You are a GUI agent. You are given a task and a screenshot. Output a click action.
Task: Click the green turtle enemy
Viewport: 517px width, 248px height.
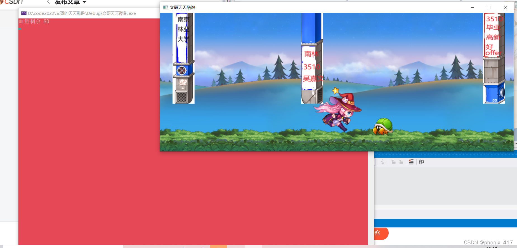coord(383,126)
